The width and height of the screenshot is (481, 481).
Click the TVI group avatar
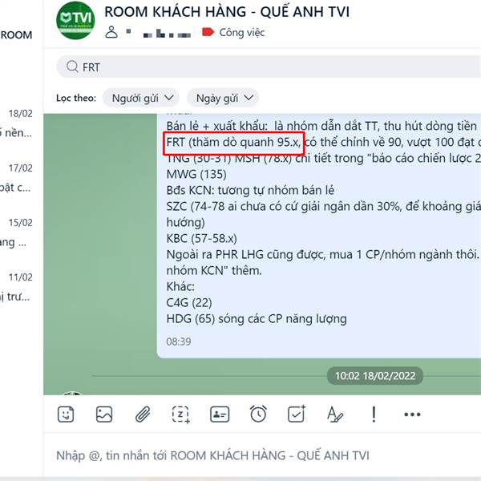coord(75,20)
